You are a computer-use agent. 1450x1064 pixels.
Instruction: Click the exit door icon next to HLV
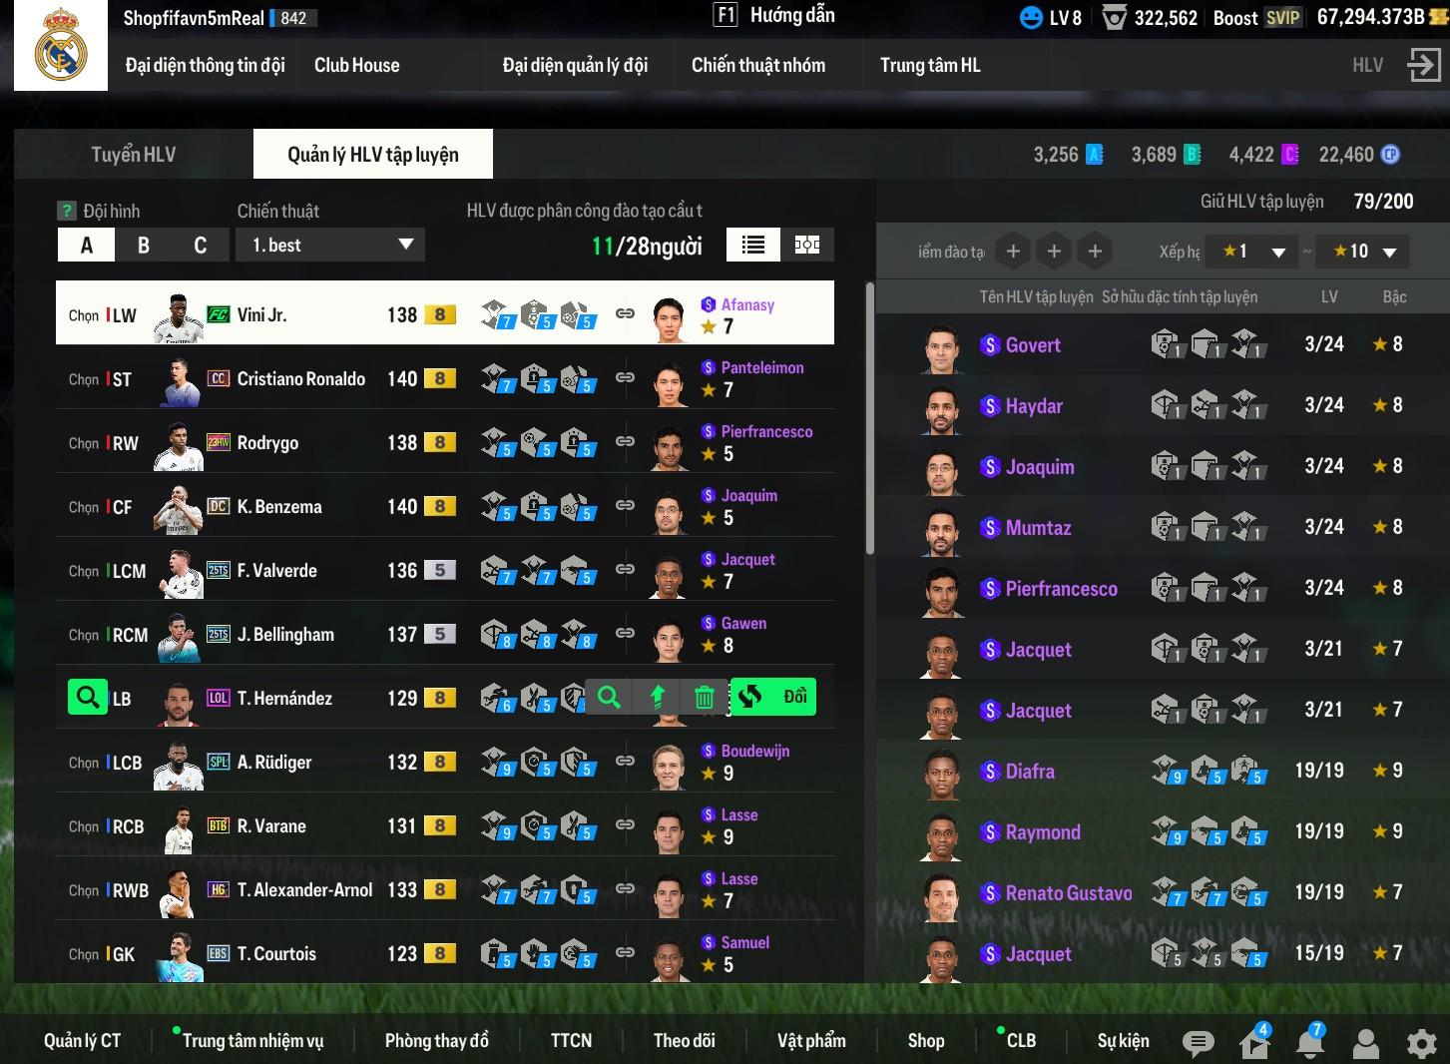(1423, 65)
